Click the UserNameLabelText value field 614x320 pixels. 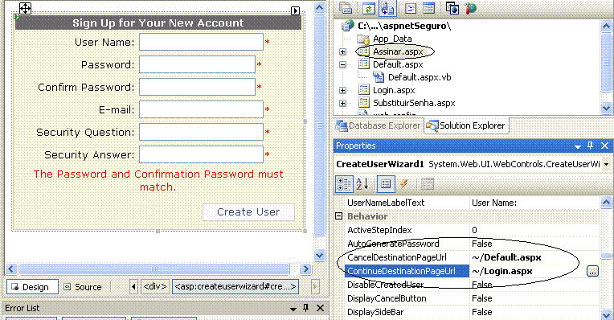(534, 203)
